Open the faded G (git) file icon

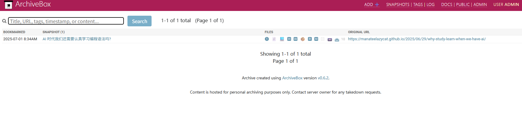323,39
